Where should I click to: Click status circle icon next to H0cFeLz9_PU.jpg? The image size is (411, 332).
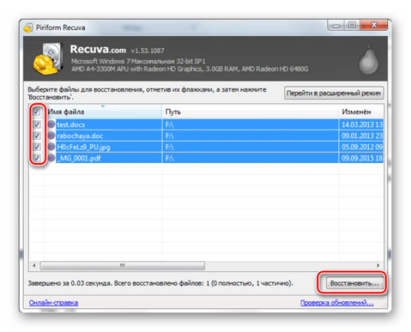click(x=51, y=146)
